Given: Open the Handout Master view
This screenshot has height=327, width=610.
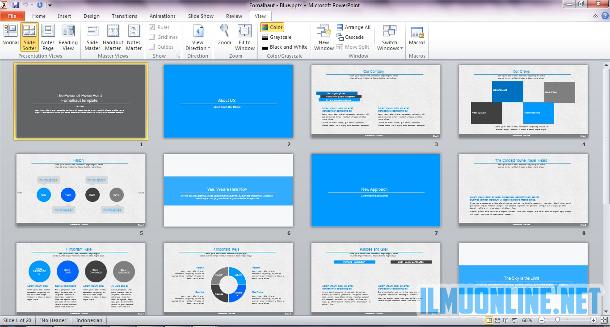Looking at the screenshot, I should [x=113, y=38].
